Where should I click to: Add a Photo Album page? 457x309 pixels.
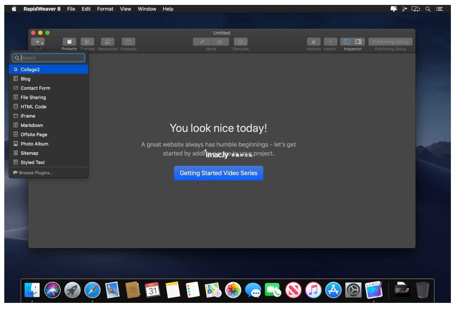click(49, 144)
